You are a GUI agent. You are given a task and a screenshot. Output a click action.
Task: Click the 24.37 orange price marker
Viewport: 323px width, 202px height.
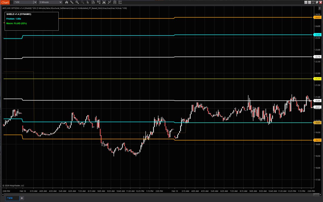click(317, 17)
